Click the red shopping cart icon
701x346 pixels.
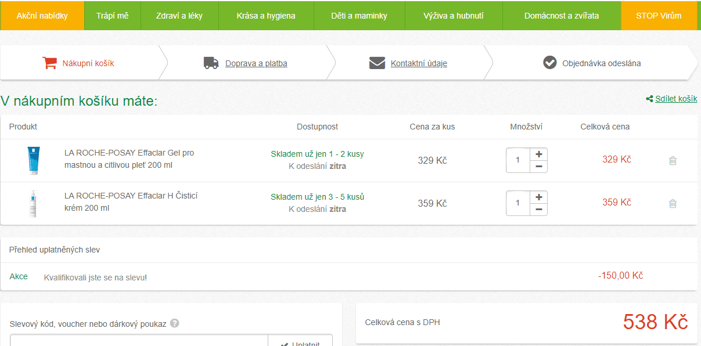pos(49,63)
